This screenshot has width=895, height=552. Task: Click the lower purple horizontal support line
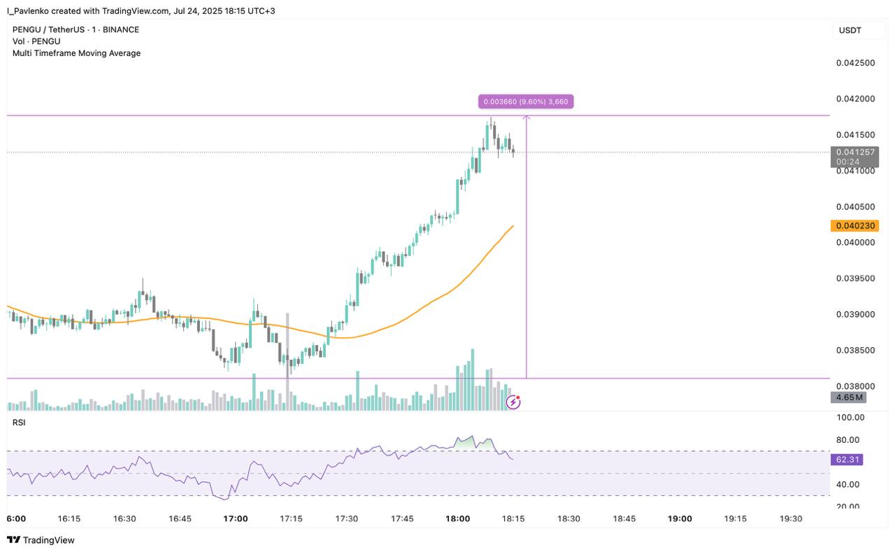tap(420, 378)
